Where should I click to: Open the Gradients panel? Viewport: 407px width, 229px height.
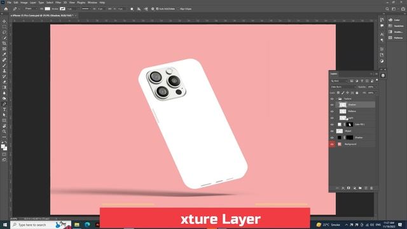396,32
